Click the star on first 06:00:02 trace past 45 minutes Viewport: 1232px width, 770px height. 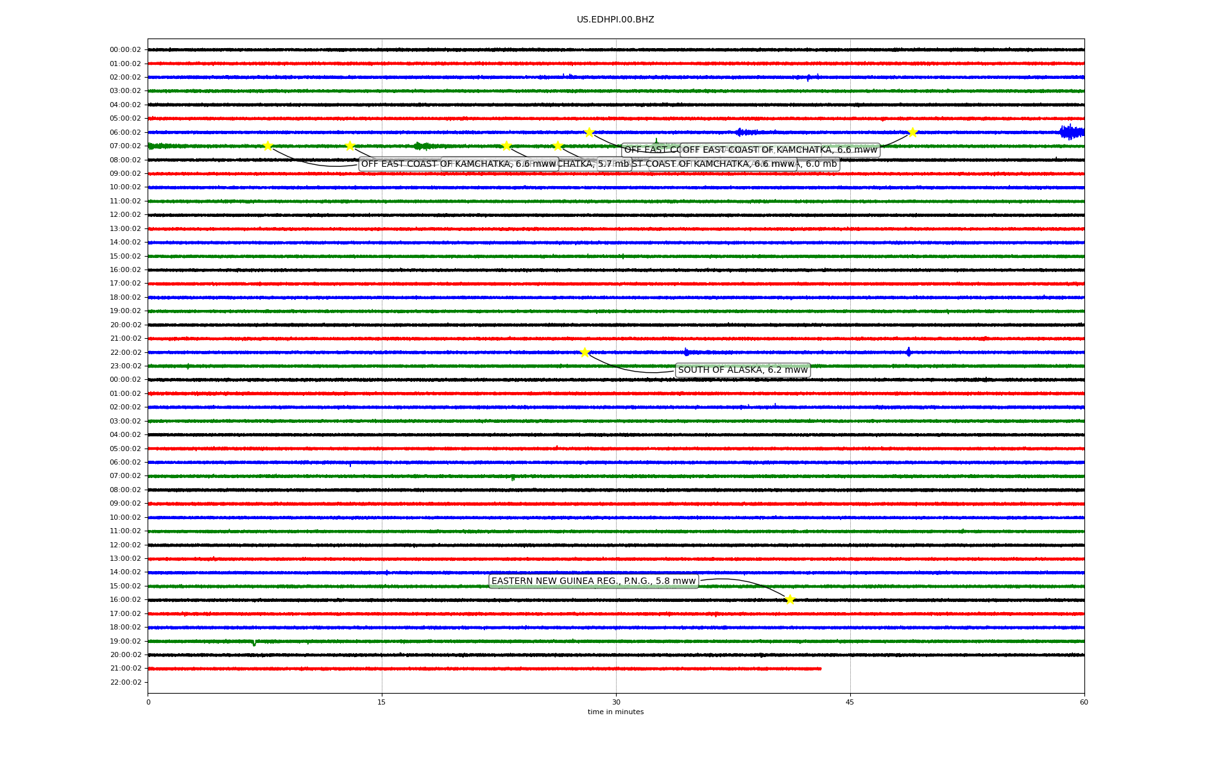[x=912, y=132]
